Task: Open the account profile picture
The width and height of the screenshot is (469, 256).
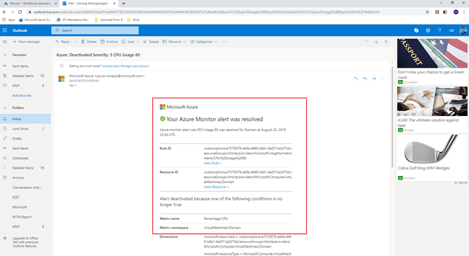Action: coord(463,30)
